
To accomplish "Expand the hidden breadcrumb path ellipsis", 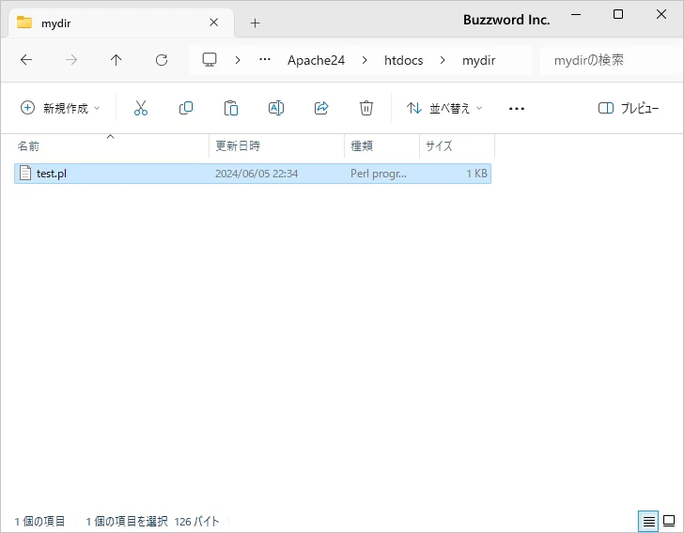I will click(265, 60).
